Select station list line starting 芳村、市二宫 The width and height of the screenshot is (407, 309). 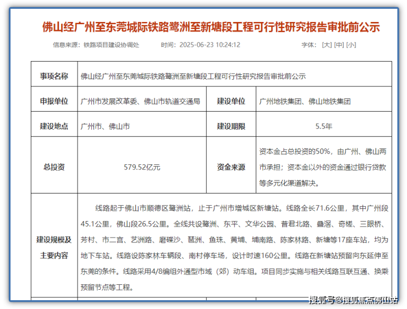tap(234, 240)
